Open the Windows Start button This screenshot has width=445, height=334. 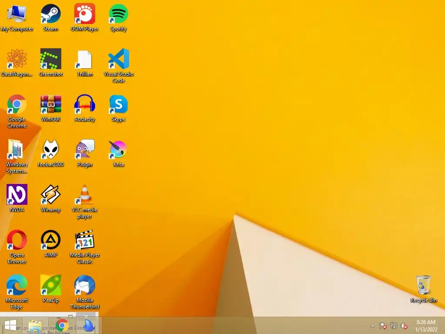(10, 325)
